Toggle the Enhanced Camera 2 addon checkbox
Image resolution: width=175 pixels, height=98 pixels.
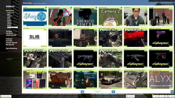click(121, 7)
